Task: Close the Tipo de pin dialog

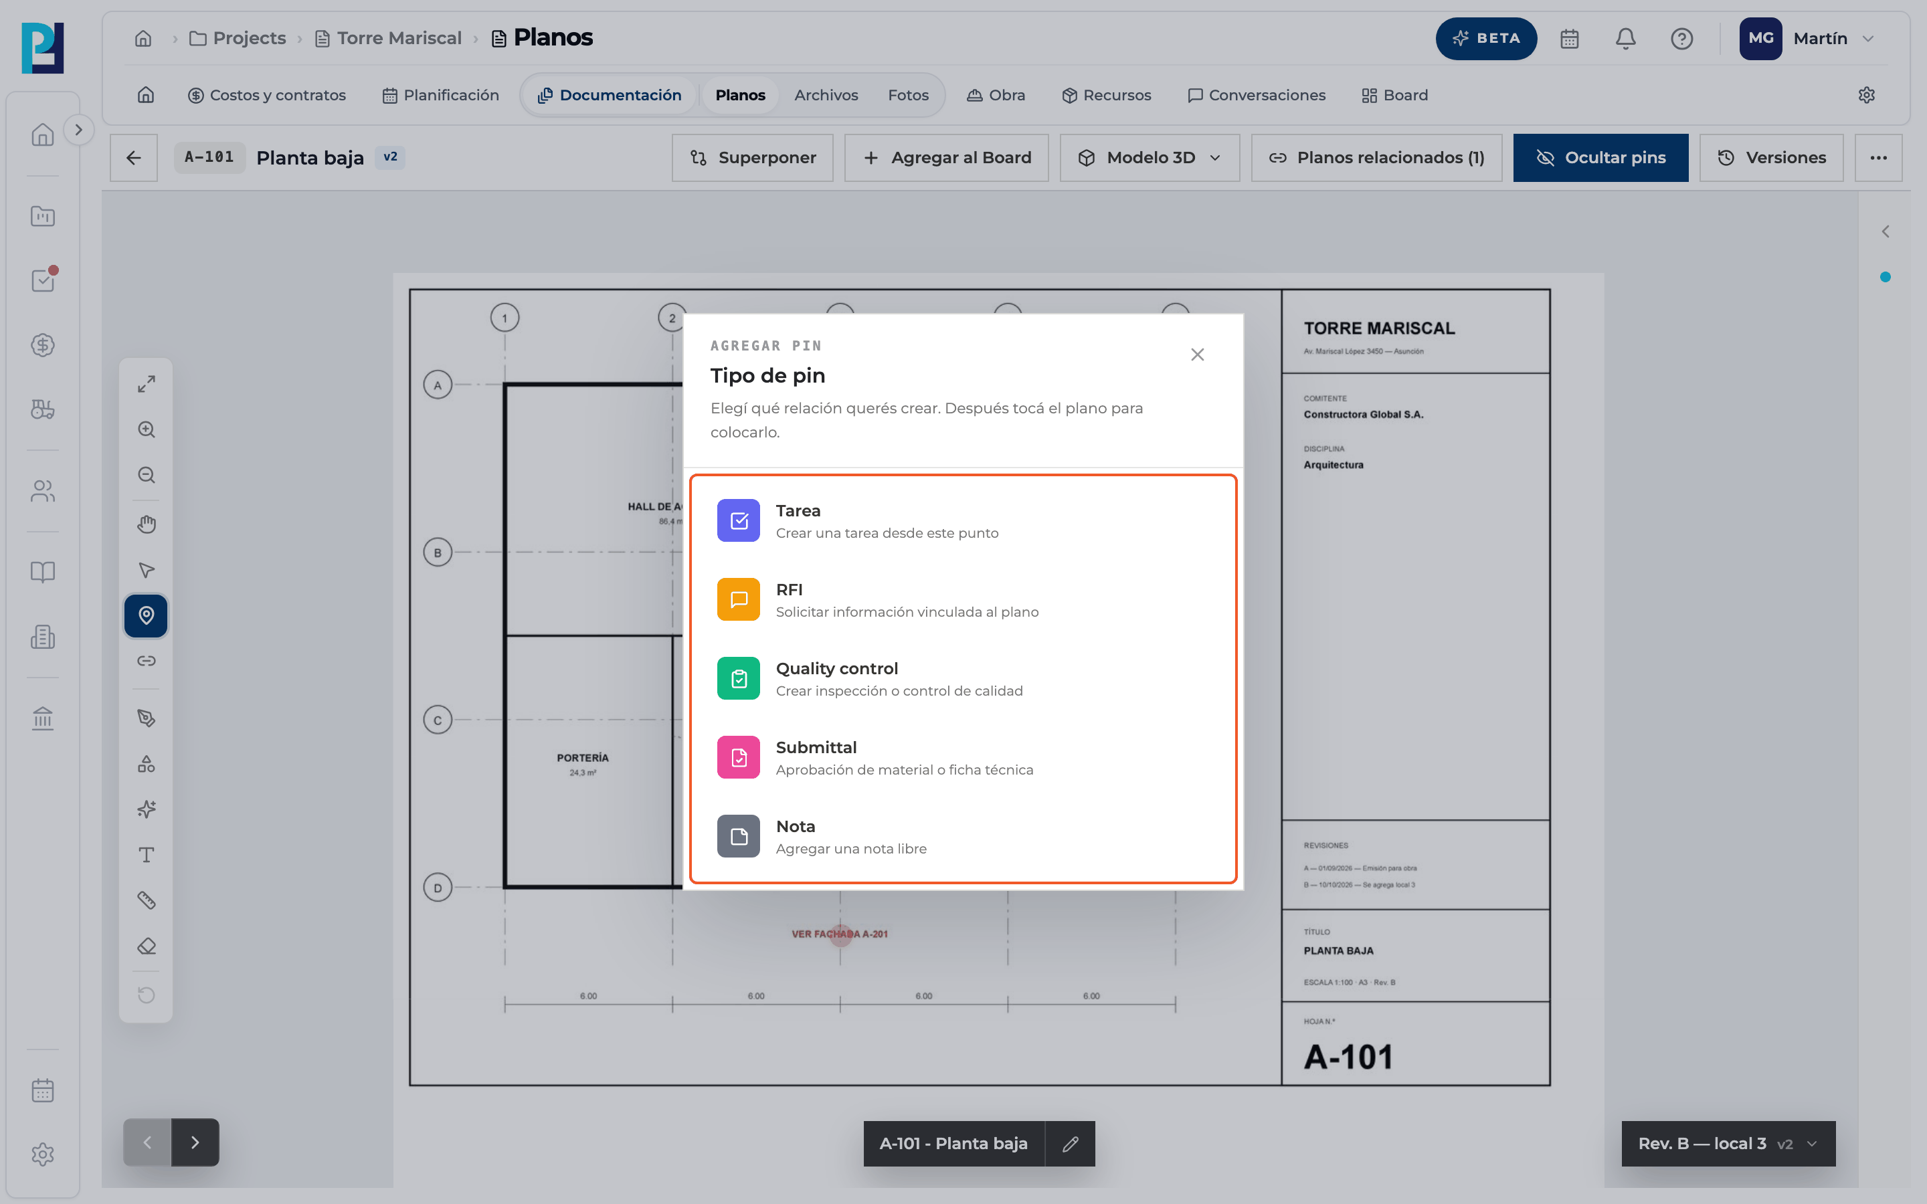Action: (1197, 355)
